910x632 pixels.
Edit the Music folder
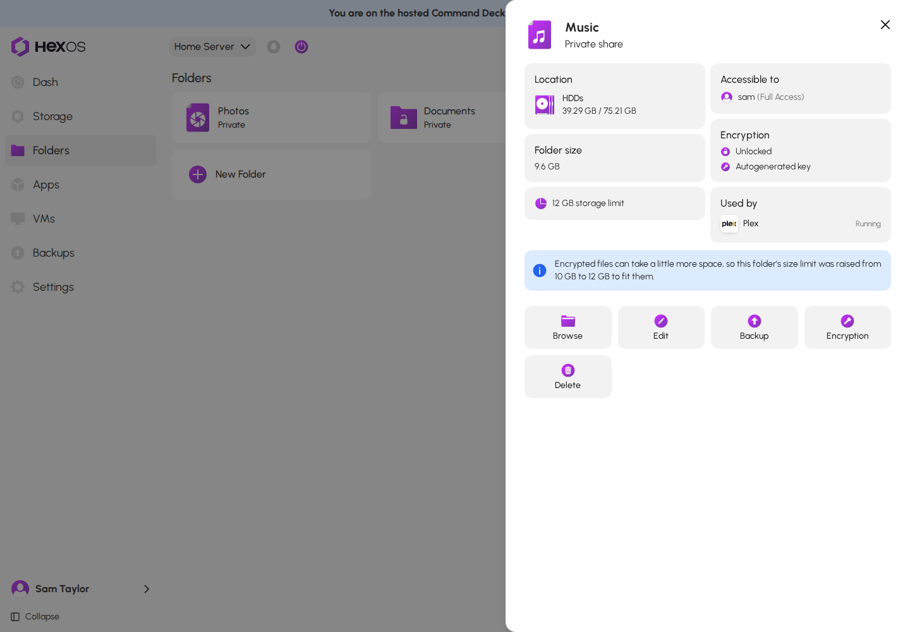coord(661,327)
